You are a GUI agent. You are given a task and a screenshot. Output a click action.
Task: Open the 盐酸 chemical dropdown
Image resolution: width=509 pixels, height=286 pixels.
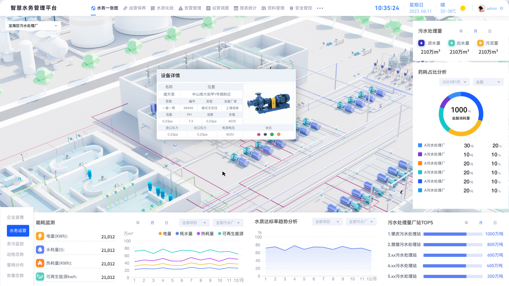[x=488, y=82]
